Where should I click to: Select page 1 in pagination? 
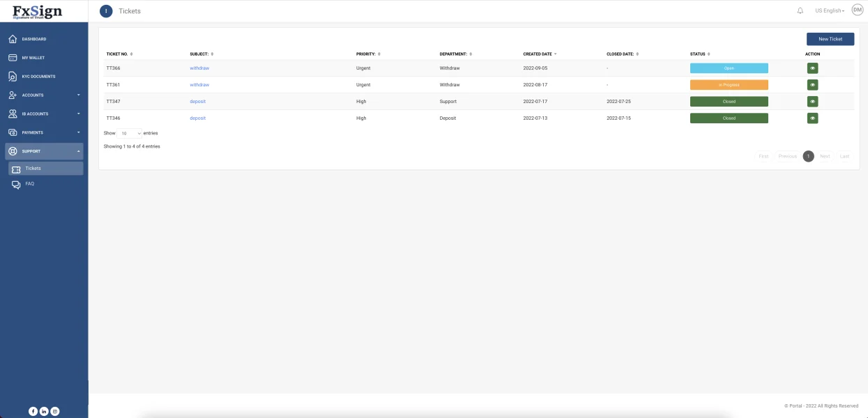809,156
